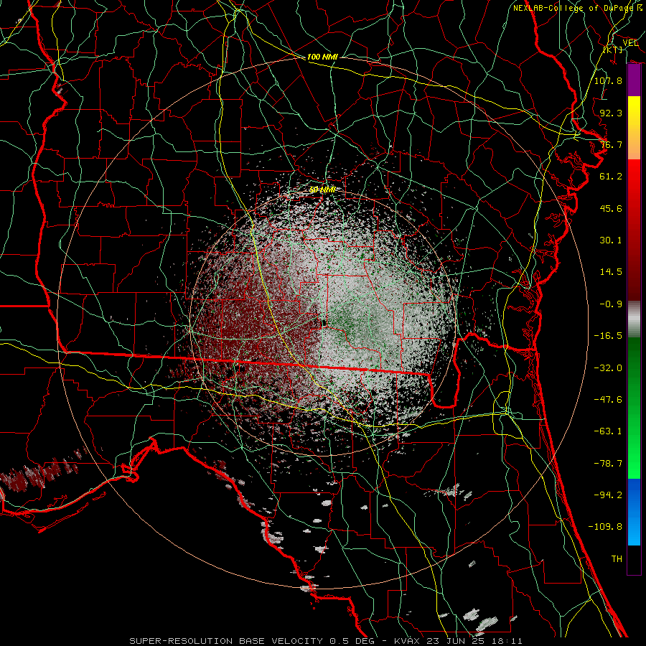This screenshot has width=646, height=646.
Task: Select the -63.1 legend value
Action: pos(608,431)
